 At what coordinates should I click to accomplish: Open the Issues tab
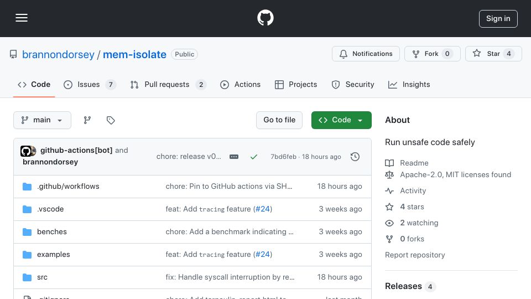point(90,84)
